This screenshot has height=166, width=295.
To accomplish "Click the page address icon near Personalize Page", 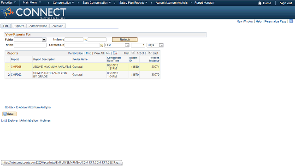I will [x=291, y=21].
